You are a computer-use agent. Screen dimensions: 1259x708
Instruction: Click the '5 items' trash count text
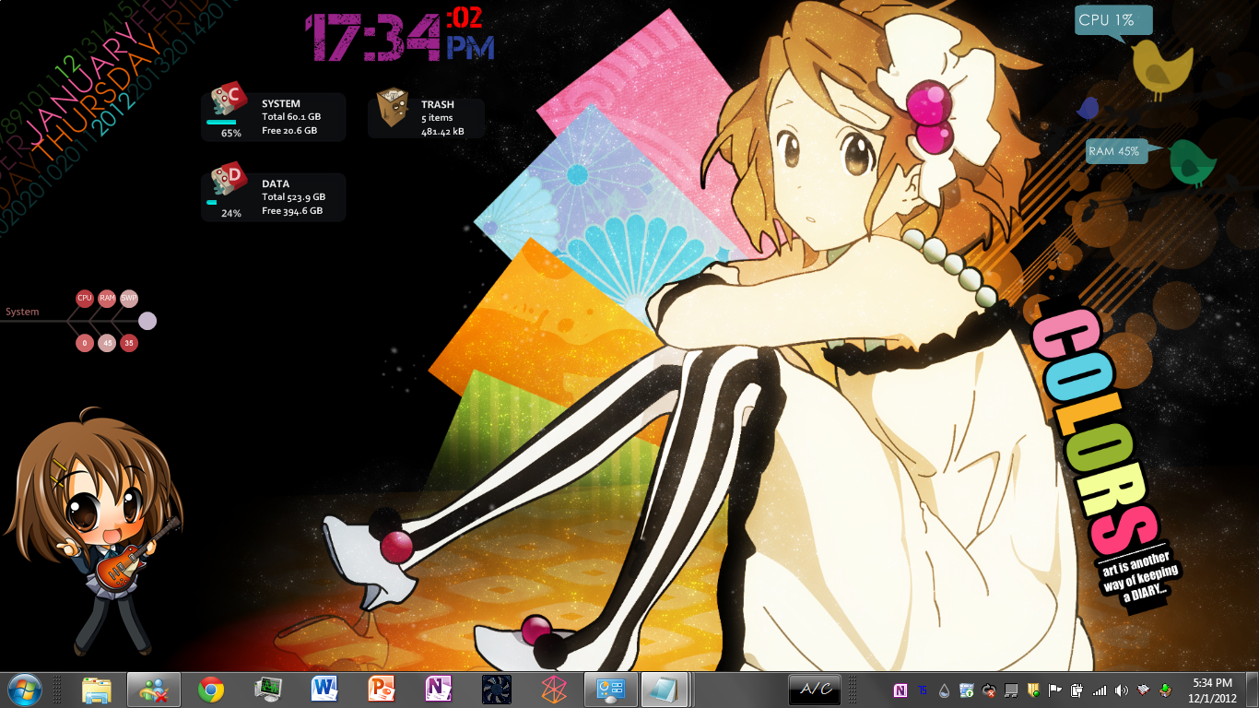(x=437, y=118)
